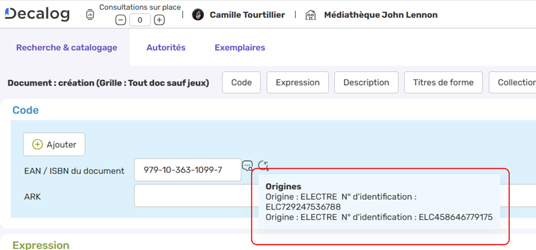Screen dimensions: 536x250
Task: Select the Médiathèque John Lennon site label
Action: [x=381, y=15]
